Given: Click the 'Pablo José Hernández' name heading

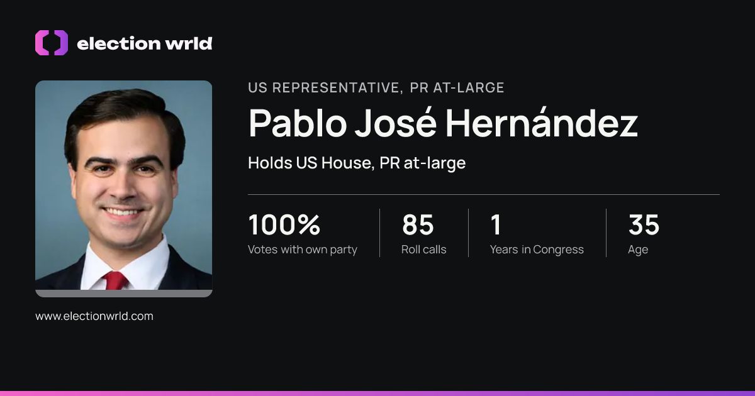Looking at the screenshot, I should point(443,123).
